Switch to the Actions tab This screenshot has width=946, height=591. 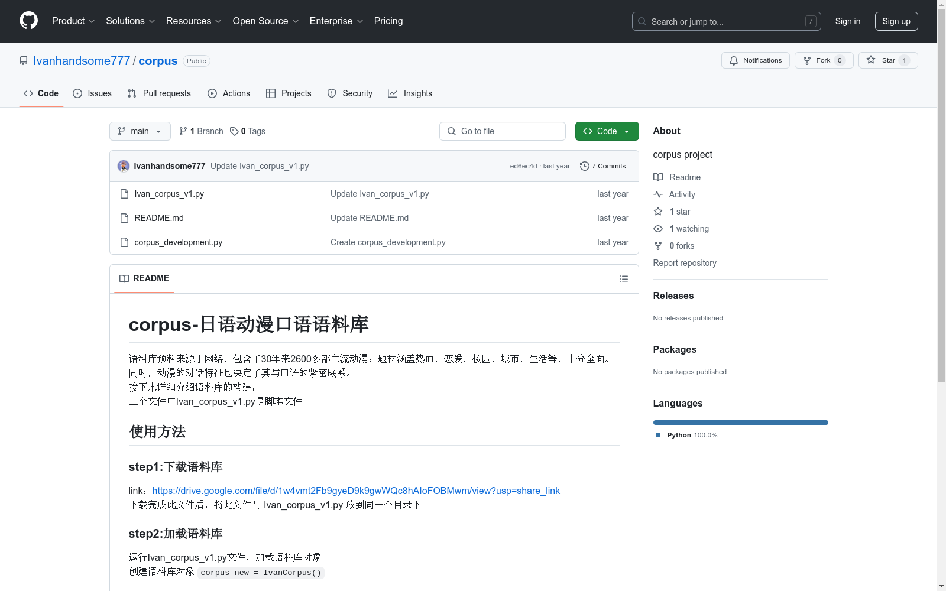pyautogui.click(x=229, y=93)
